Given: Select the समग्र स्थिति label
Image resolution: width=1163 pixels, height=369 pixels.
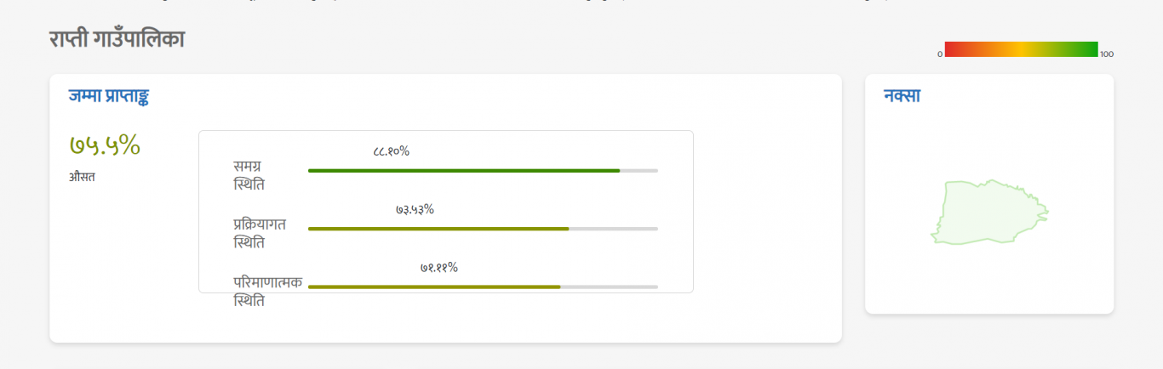Looking at the screenshot, I should [x=249, y=175].
